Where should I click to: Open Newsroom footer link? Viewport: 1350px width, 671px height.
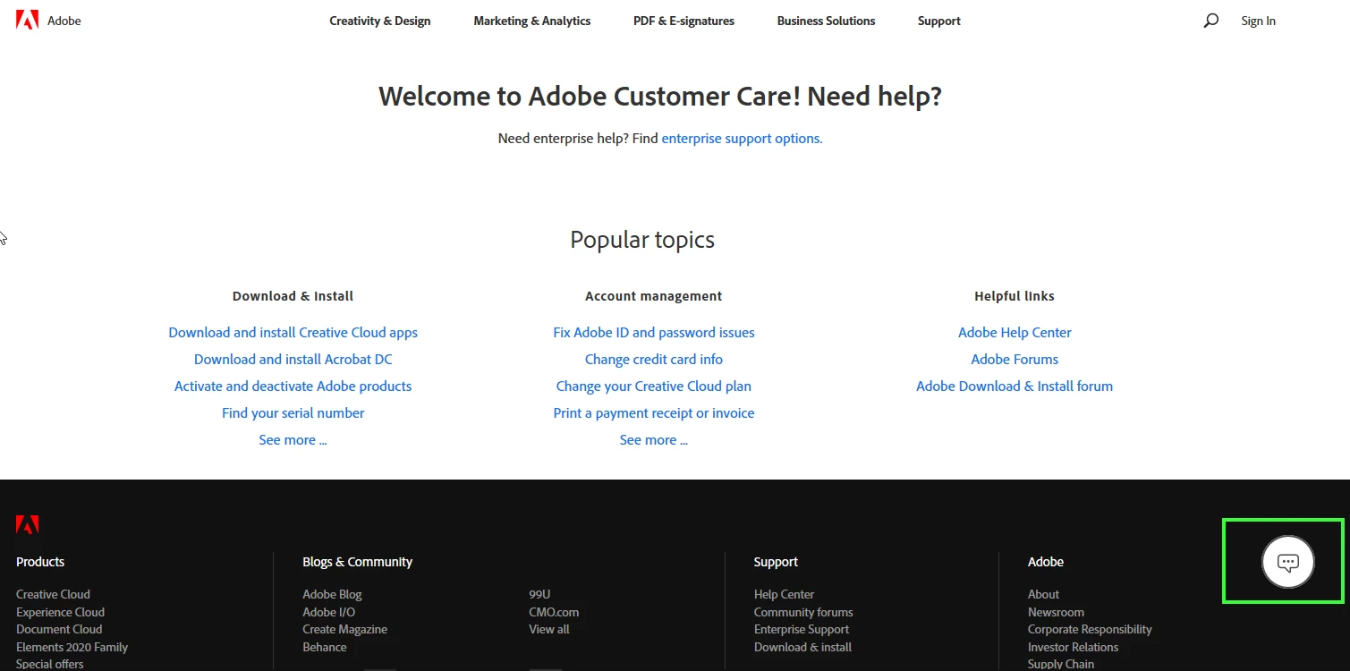(1056, 612)
